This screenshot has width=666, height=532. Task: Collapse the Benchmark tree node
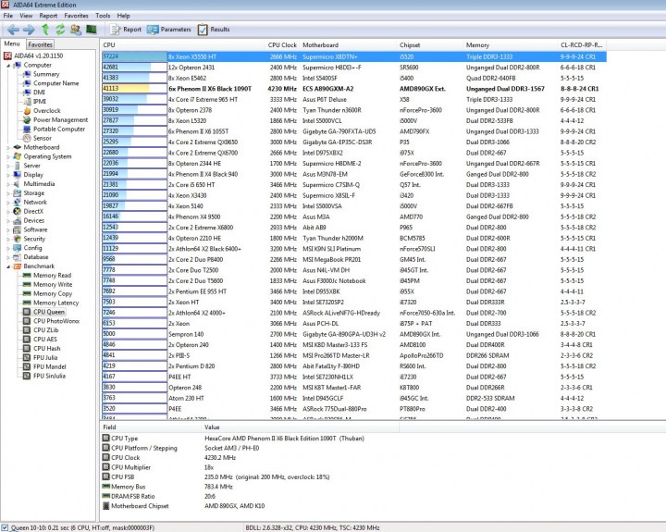(x=8, y=266)
